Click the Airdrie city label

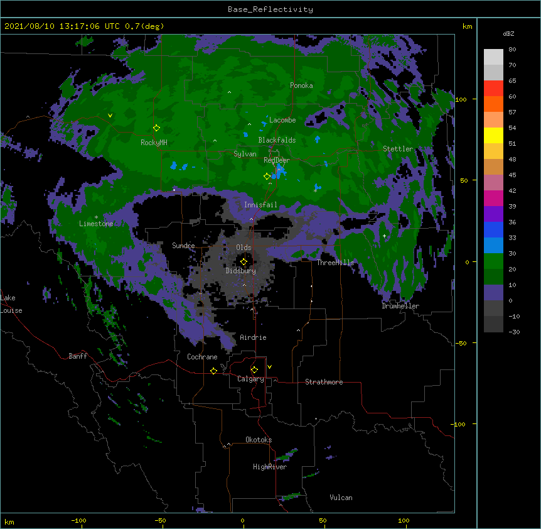pyautogui.click(x=253, y=337)
